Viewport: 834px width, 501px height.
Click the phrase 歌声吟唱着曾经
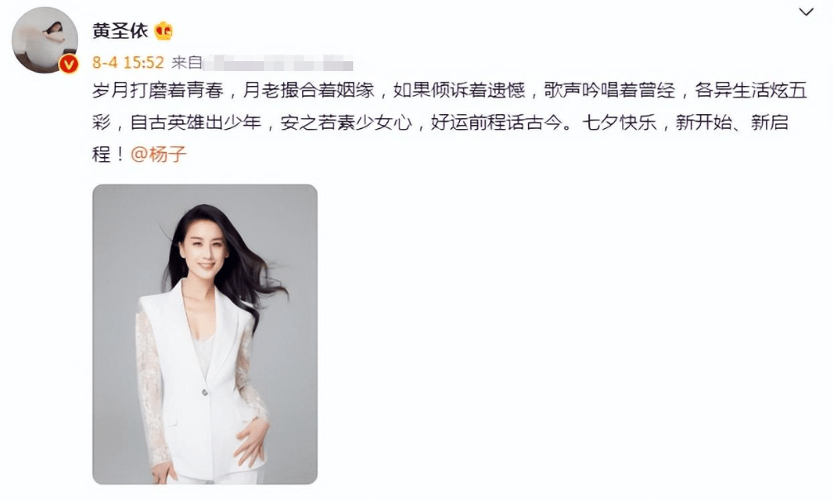point(610,90)
